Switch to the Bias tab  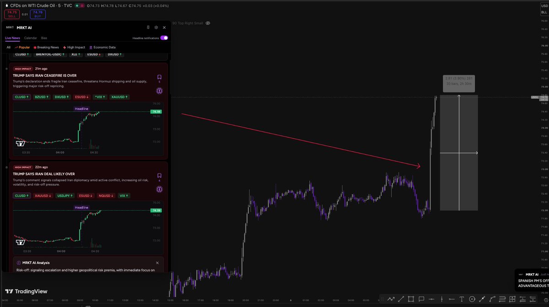44,38
